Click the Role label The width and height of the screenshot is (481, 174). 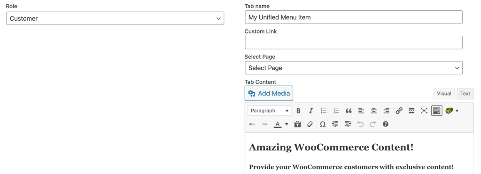click(11, 6)
